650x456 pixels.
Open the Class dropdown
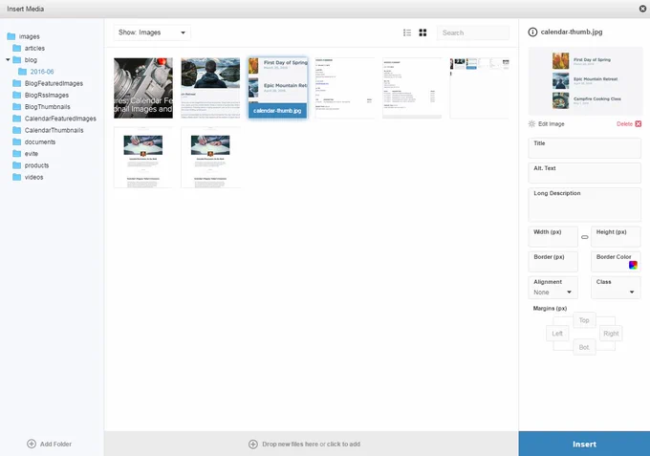pos(616,288)
